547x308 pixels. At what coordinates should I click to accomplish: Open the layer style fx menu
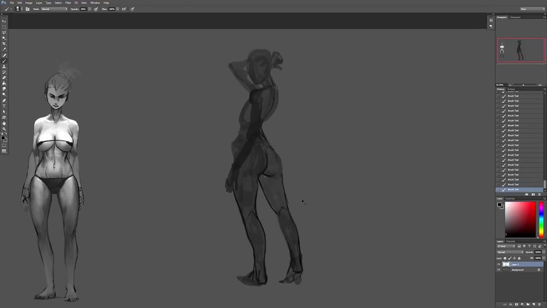tap(511, 305)
